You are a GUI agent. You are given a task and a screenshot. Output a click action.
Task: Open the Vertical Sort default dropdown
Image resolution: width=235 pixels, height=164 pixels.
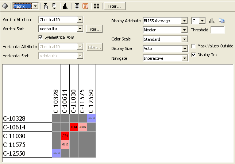pyautogui.click(x=80, y=29)
